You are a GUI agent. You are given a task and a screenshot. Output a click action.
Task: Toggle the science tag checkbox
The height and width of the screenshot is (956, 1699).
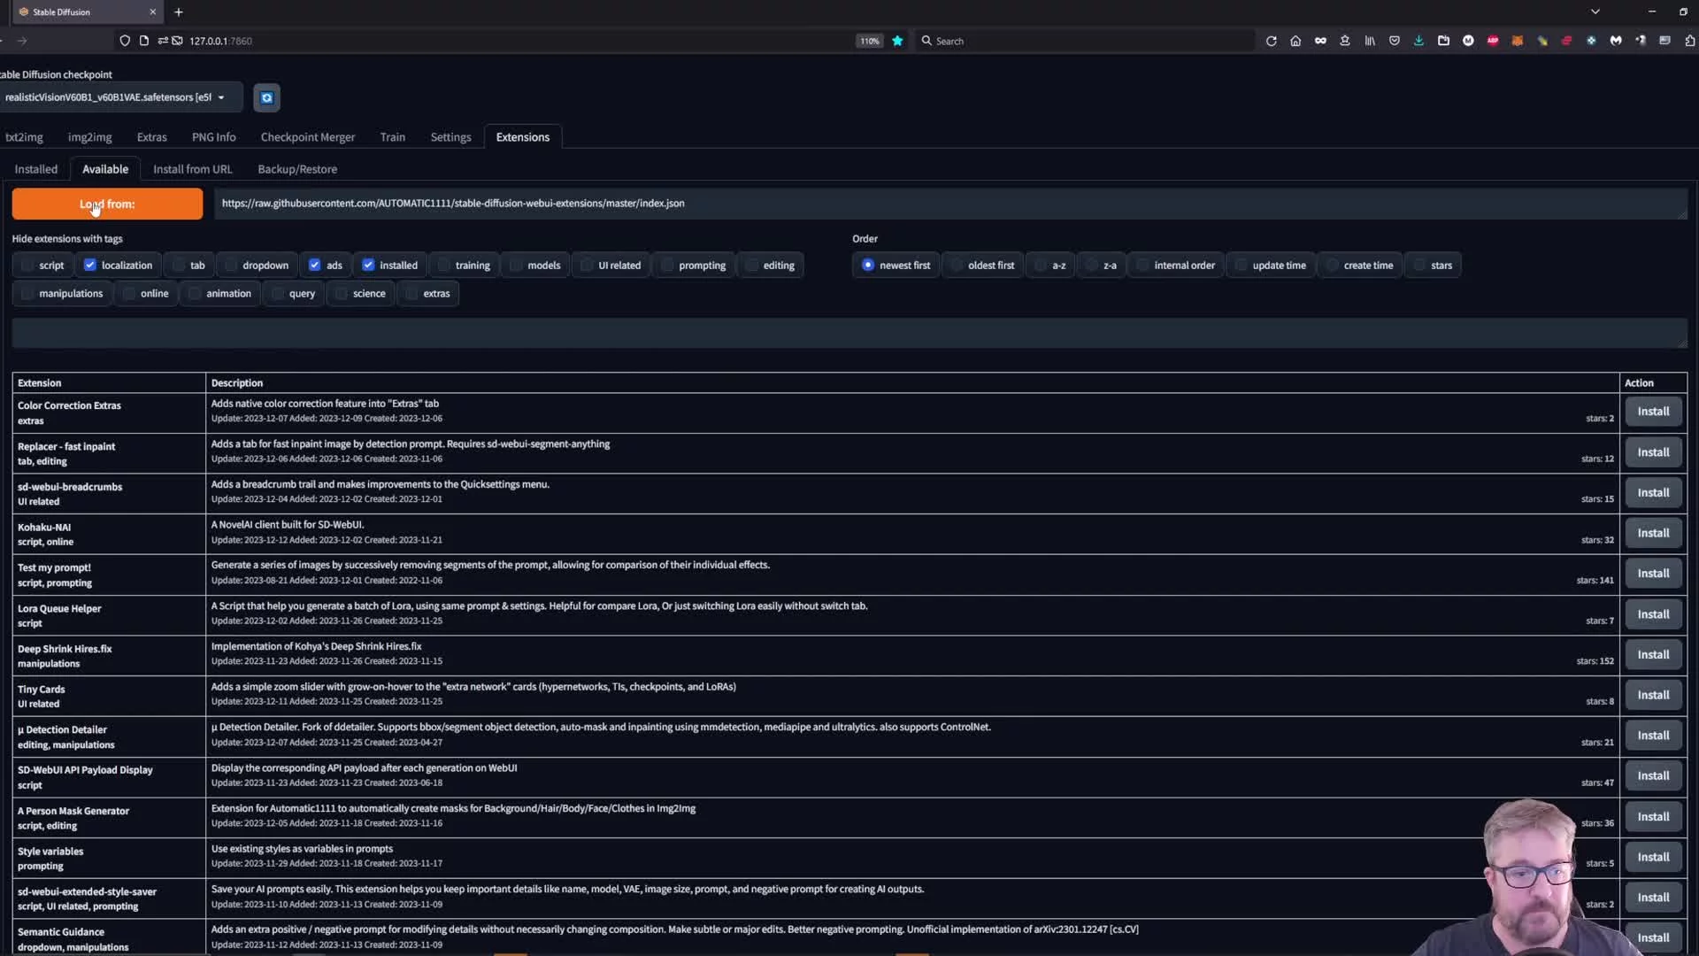342,293
